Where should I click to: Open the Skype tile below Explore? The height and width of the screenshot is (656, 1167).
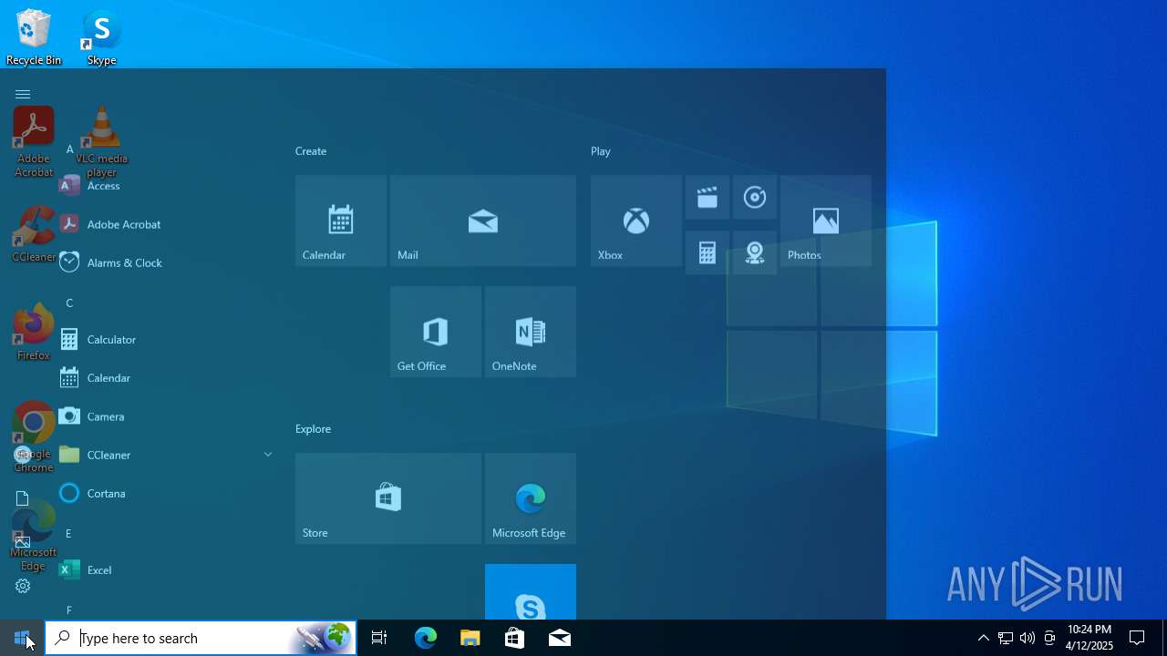click(x=531, y=592)
